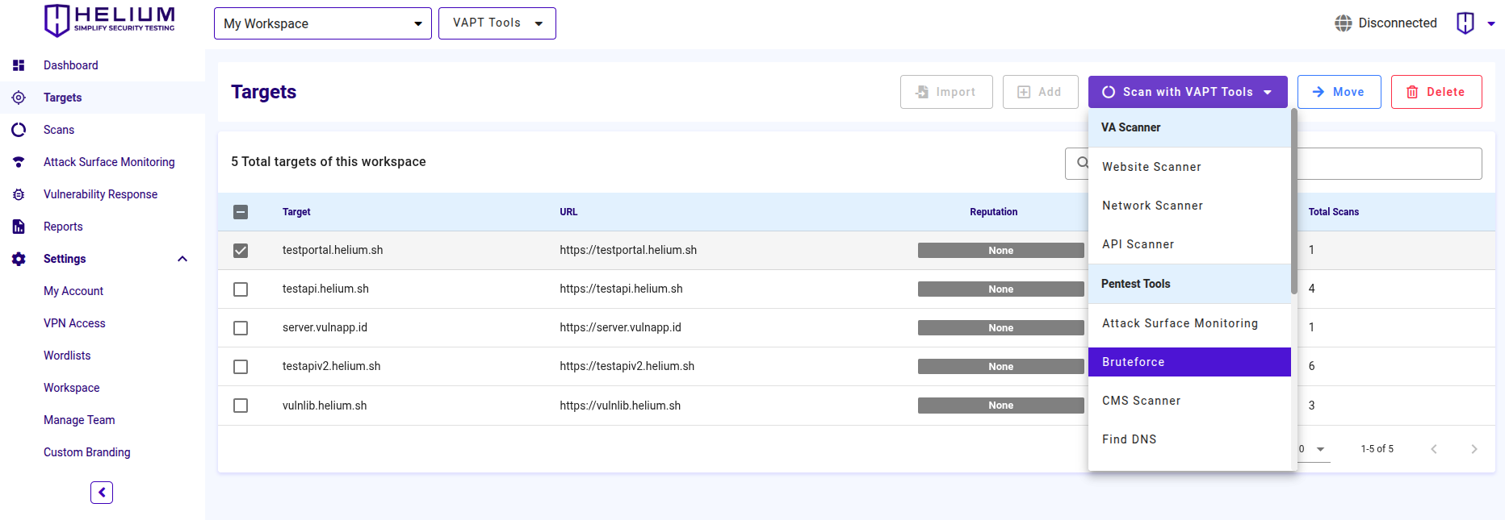
Task: Click the Targets crosshair icon in sidebar
Action: point(19,98)
